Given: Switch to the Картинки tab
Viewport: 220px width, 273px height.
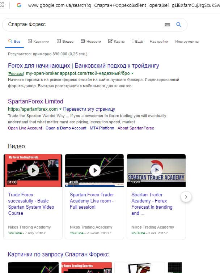Looking at the screenshot, I should 39,42.
